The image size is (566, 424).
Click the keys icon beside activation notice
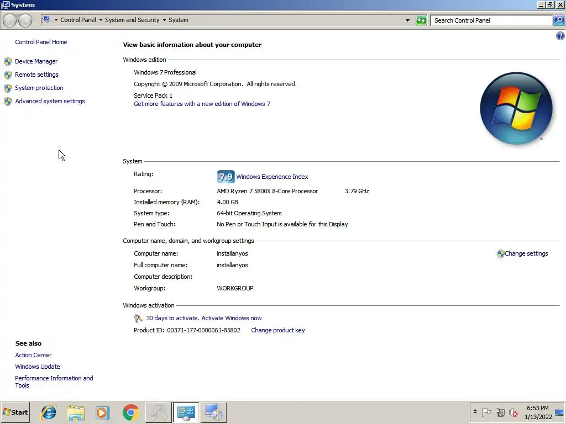(x=138, y=319)
